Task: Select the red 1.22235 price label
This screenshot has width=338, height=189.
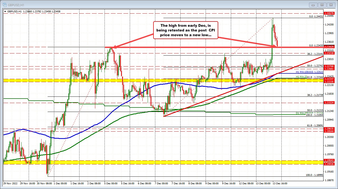Action: (329, 82)
